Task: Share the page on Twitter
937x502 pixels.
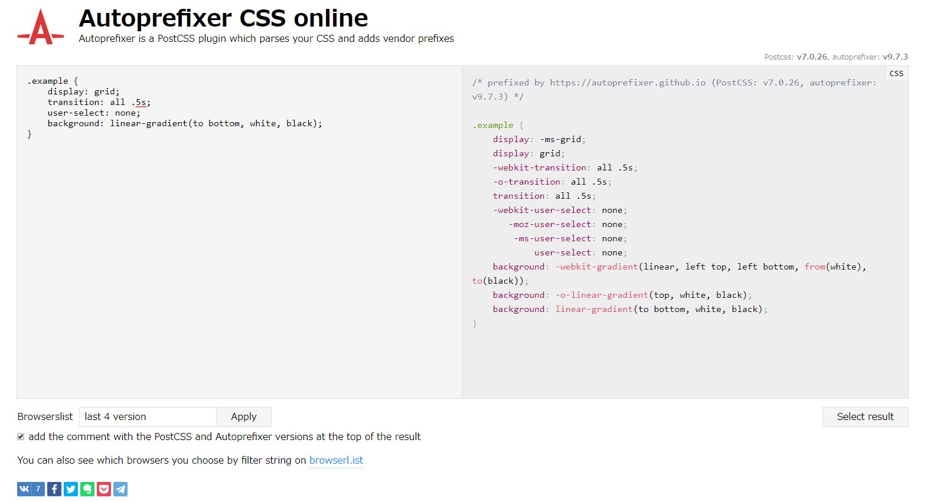Action: 71,489
